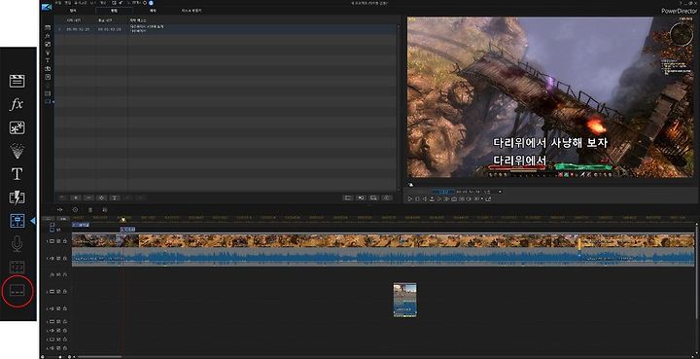Image resolution: width=700 pixels, height=359 pixels.
Task: Toggle the enable checkbox of video track 1
Action: tap(58, 241)
